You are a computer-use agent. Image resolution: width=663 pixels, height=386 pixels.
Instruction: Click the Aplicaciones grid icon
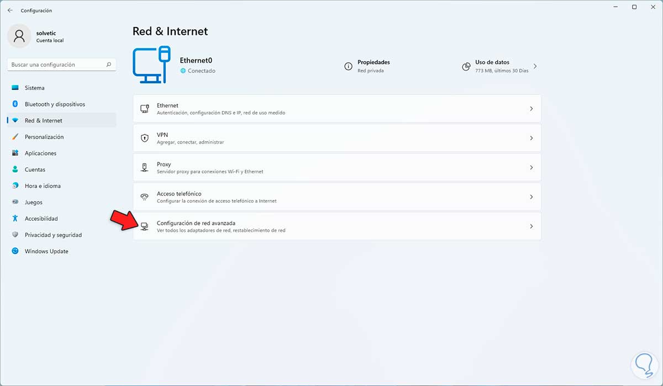[15, 153]
